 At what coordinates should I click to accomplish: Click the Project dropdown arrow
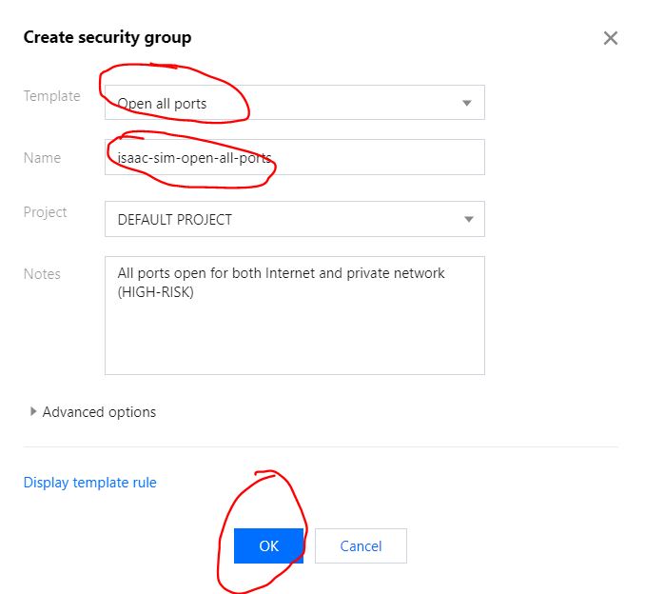click(466, 219)
